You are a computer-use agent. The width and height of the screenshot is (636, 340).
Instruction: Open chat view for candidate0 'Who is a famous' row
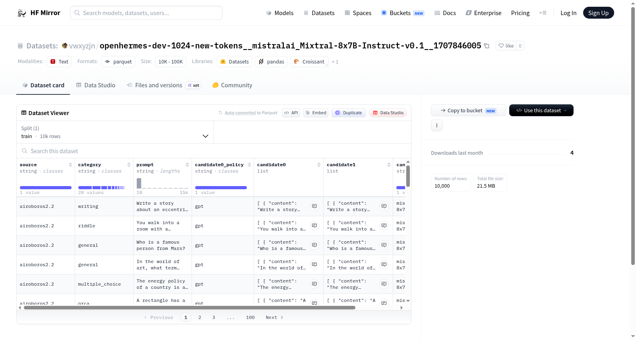pyautogui.click(x=314, y=245)
